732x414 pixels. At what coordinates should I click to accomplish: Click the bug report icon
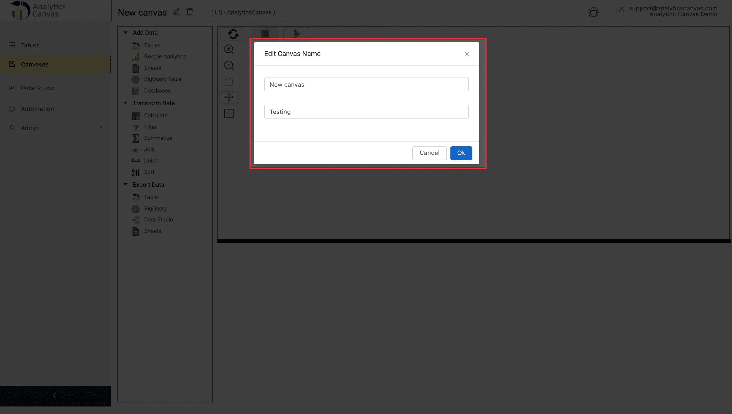point(594,12)
